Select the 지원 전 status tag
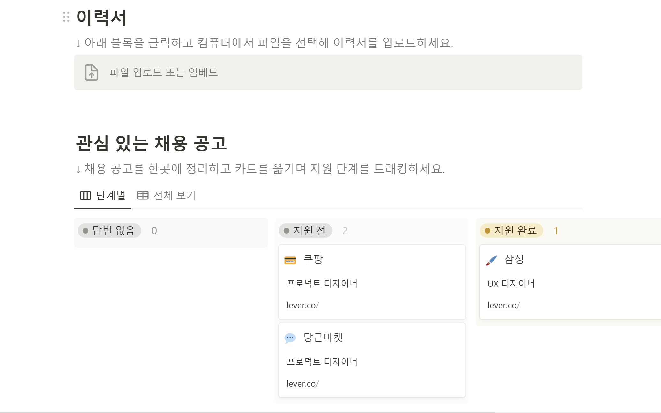 (x=305, y=231)
